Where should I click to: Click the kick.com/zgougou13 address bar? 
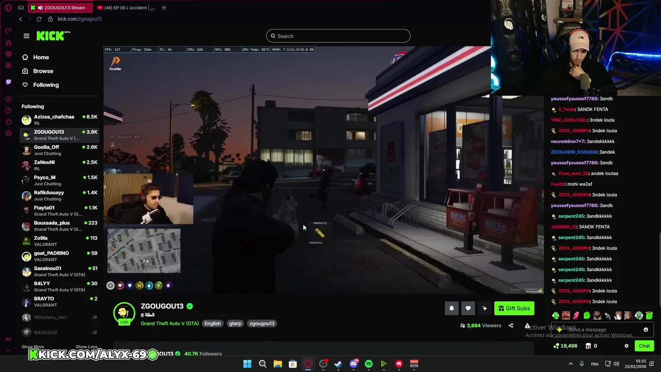80,19
